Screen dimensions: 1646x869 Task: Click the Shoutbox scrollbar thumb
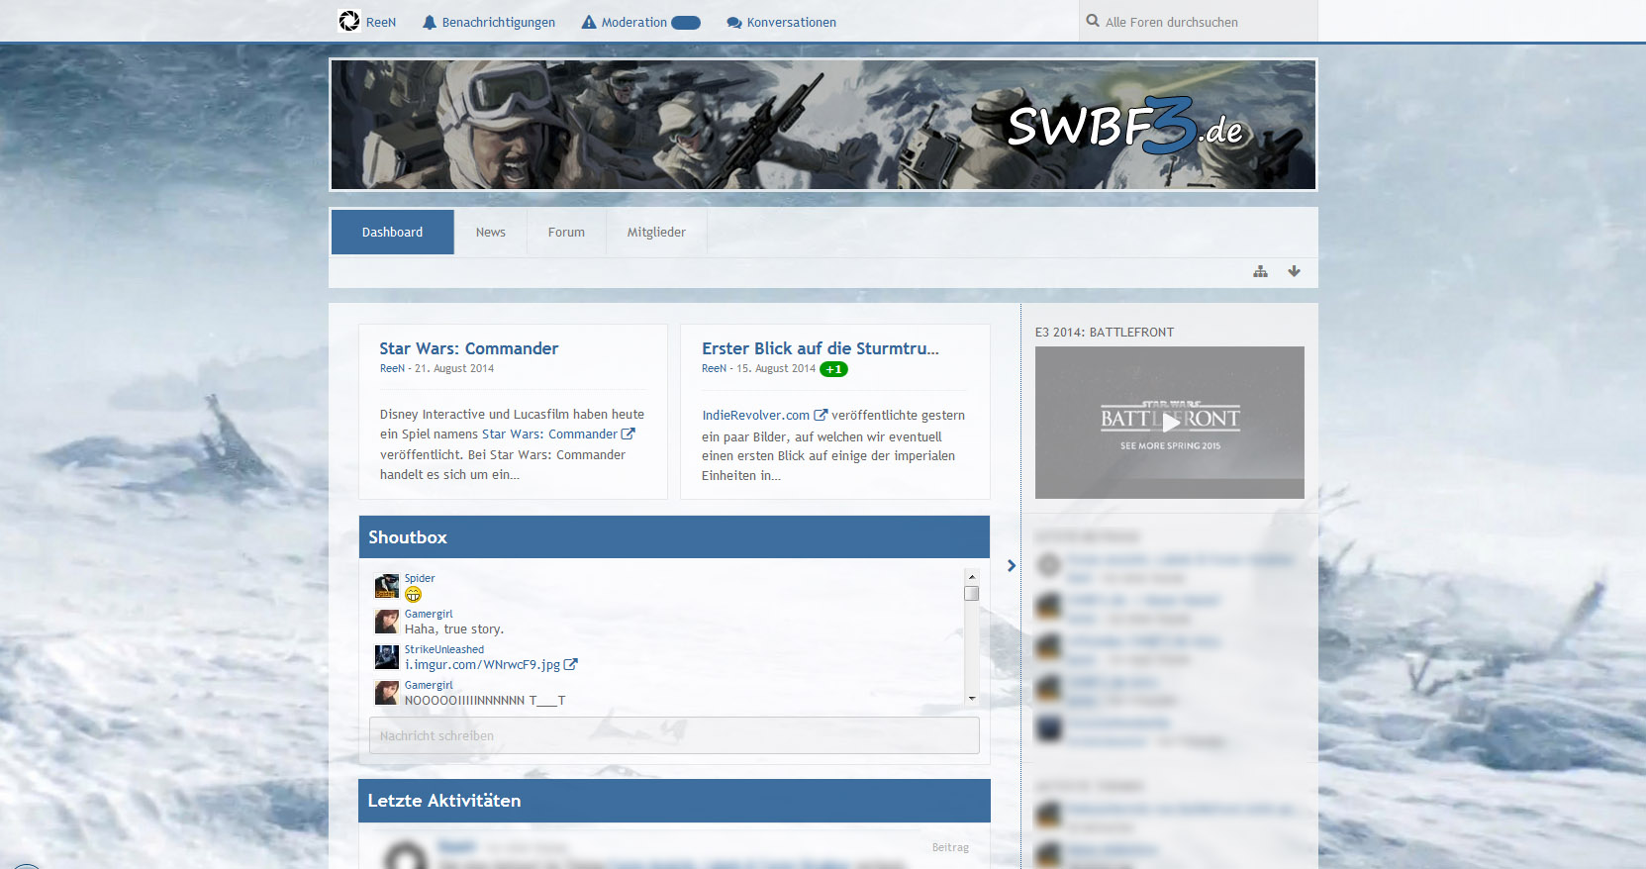pyautogui.click(x=972, y=593)
